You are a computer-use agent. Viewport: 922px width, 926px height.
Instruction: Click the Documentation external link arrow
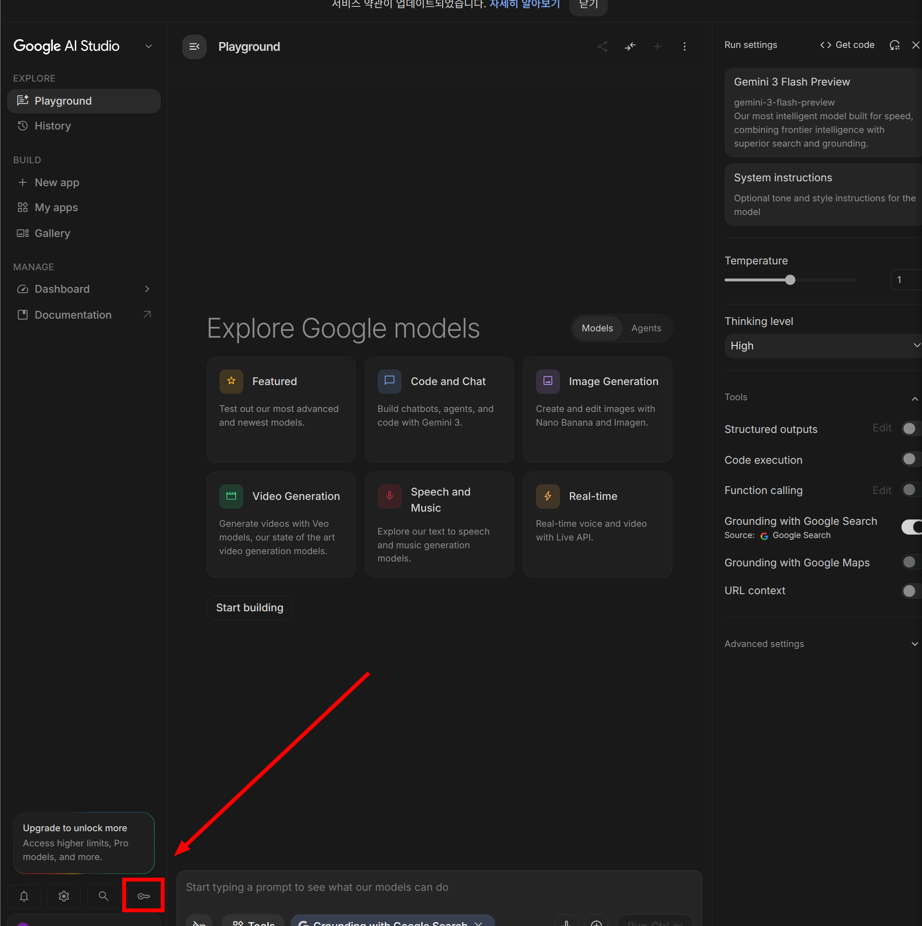tap(147, 314)
